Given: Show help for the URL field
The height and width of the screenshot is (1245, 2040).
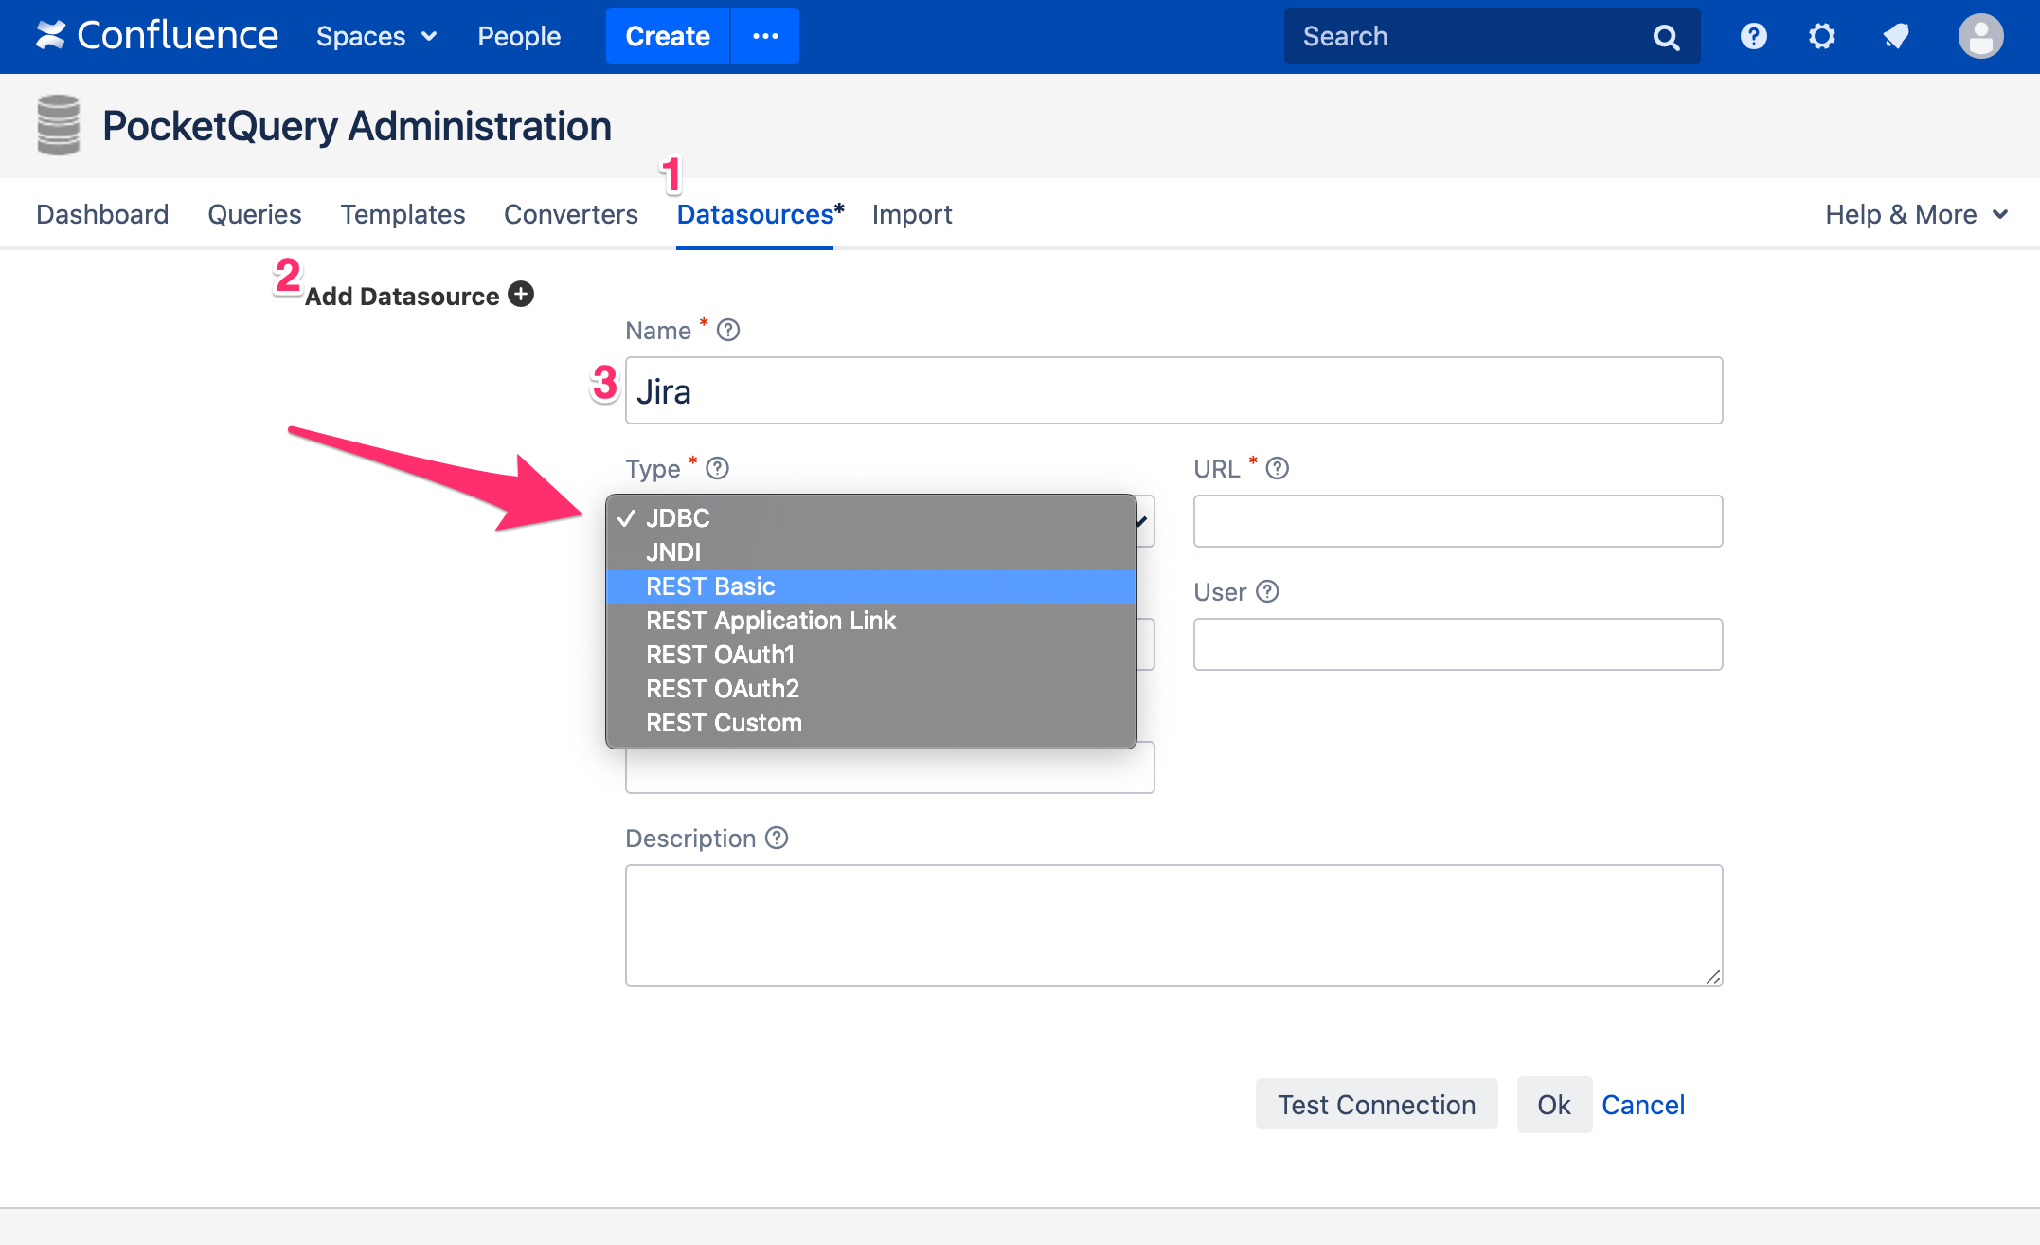Looking at the screenshot, I should [1278, 468].
